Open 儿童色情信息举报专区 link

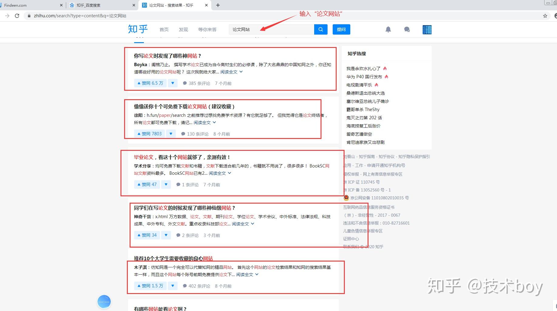pyautogui.click(x=363, y=231)
